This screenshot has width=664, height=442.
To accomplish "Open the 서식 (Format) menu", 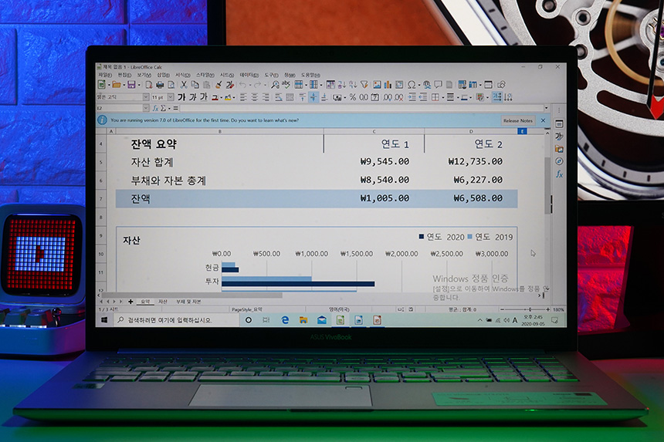I will coord(182,75).
